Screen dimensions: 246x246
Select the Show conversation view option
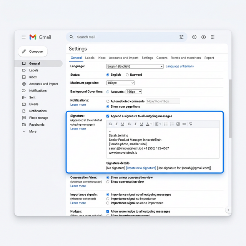click(x=108, y=182)
